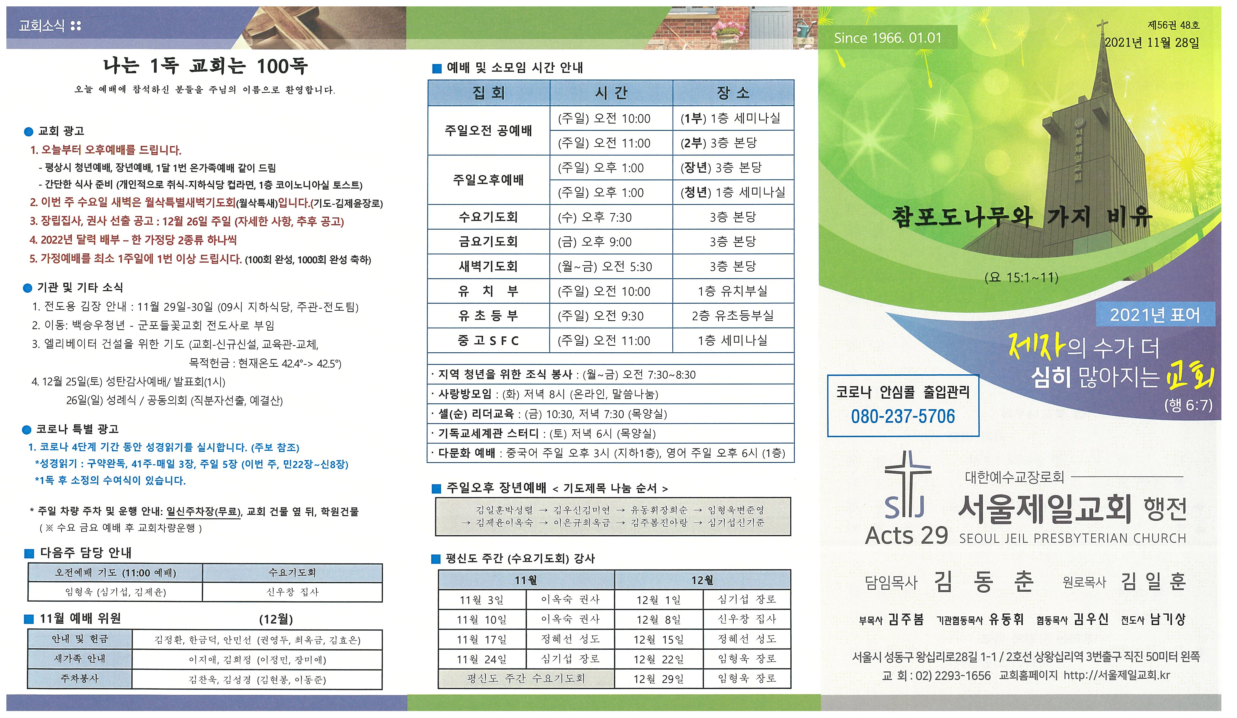Click the '1층 유치부실' cell
The image size is (1237, 718).
[733, 291]
